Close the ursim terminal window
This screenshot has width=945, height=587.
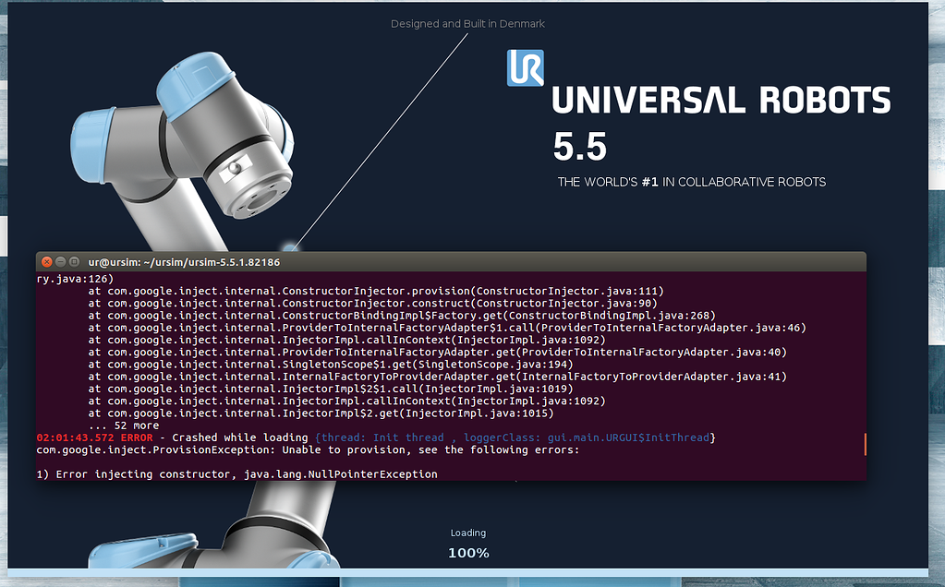click(47, 261)
